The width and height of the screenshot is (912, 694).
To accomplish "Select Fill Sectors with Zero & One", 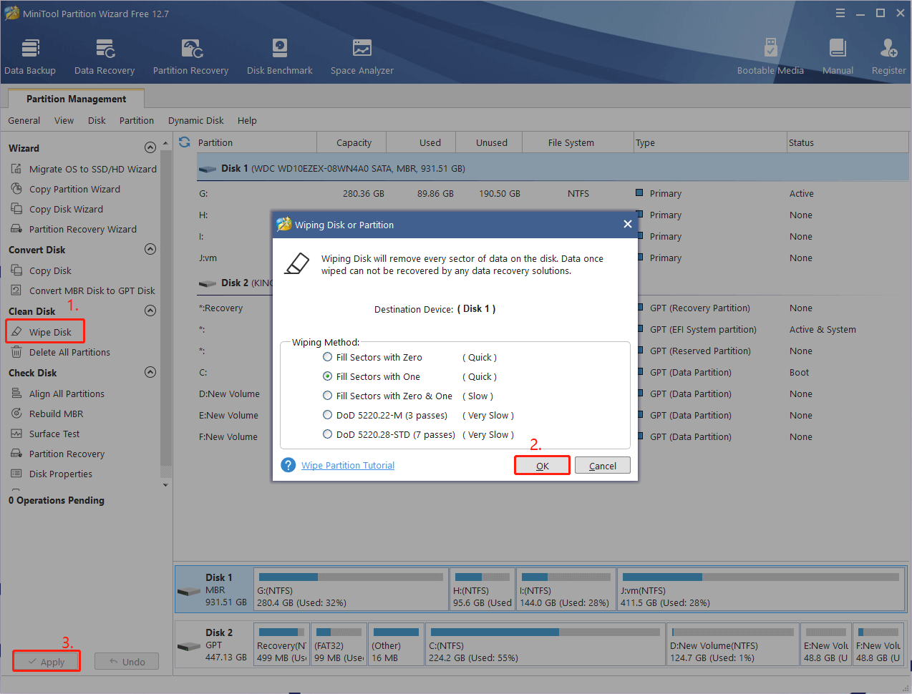I will [x=387, y=396].
